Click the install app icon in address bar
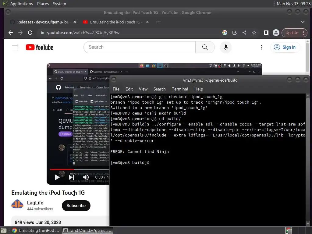Screen dimensions: 312x234 tap(235, 33)
